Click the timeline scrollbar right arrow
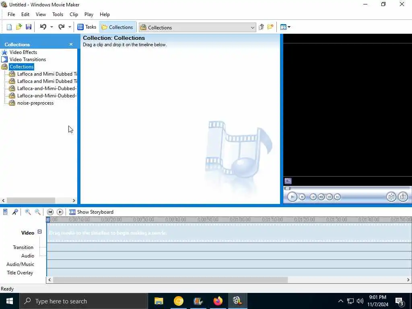The image size is (412, 309). point(409,280)
